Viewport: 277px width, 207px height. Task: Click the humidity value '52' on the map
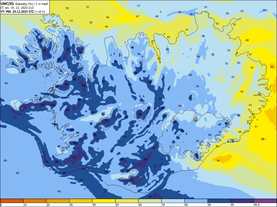point(67,8)
